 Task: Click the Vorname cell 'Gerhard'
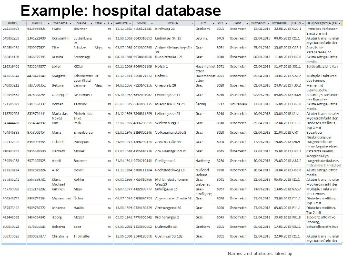(x=59, y=151)
